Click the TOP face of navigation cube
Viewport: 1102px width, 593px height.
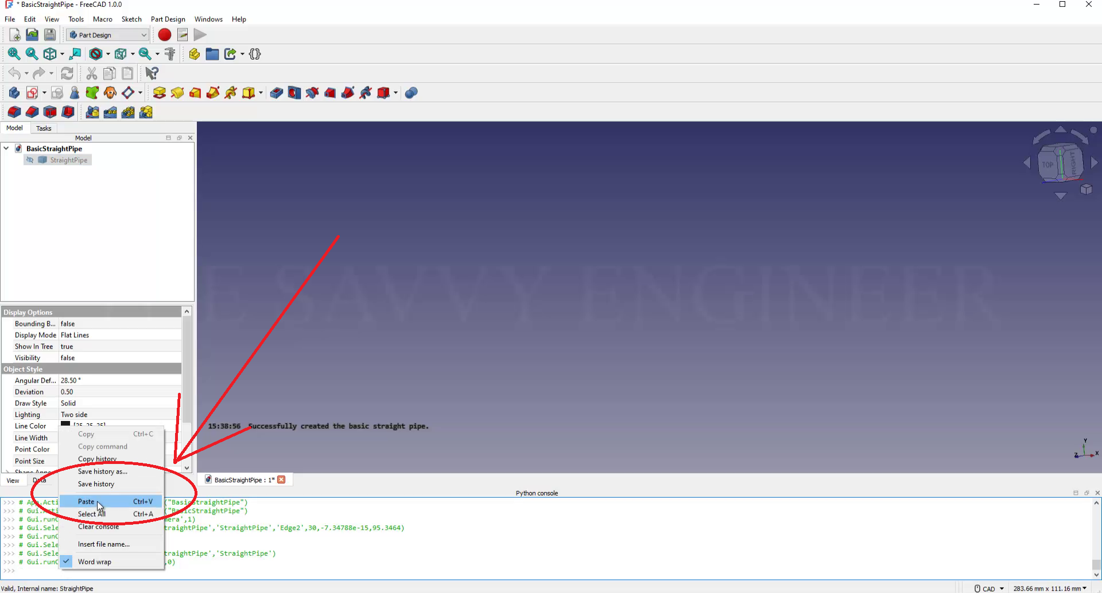1047,165
